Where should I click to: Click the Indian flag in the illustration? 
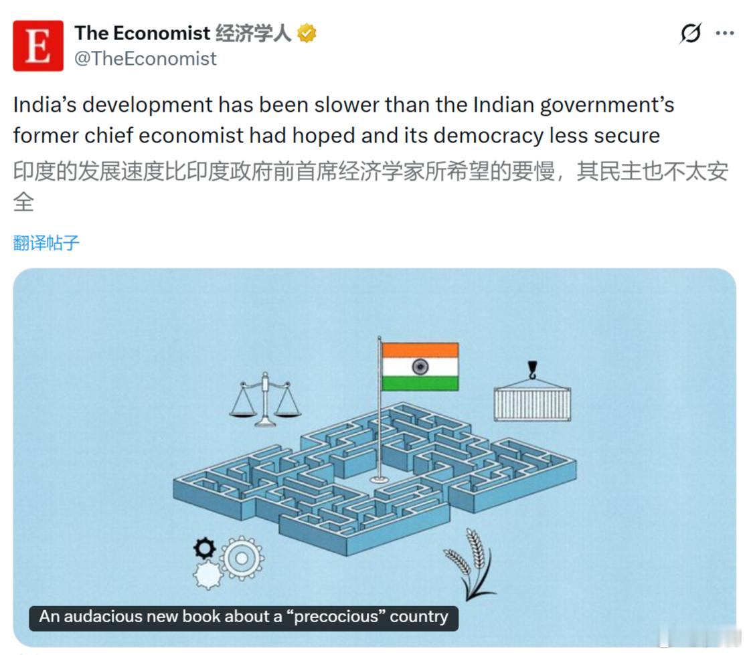pos(420,367)
